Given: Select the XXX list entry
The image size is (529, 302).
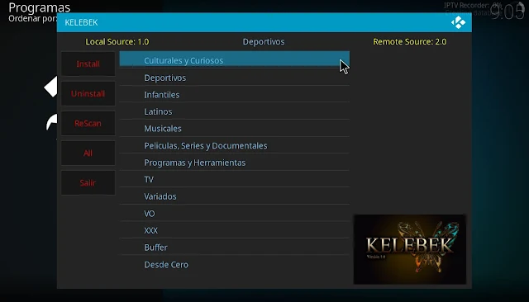Looking at the screenshot, I should [x=235, y=230].
